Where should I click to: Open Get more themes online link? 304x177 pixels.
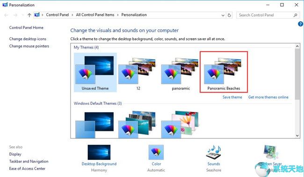click(x=268, y=97)
